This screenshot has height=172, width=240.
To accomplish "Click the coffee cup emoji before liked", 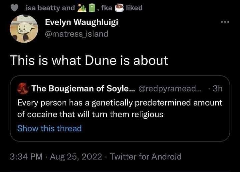I will pyautogui.click(x=119, y=7).
